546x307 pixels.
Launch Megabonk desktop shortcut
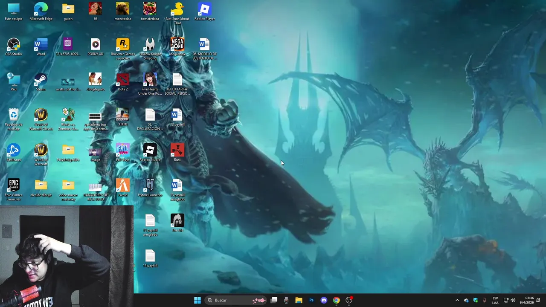pyautogui.click(x=177, y=47)
